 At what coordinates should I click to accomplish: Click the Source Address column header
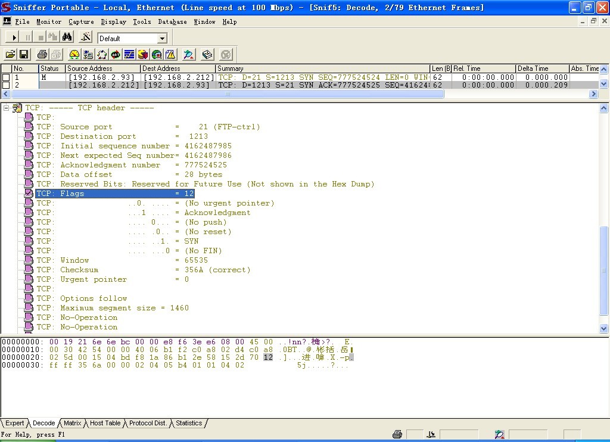pos(102,69)
